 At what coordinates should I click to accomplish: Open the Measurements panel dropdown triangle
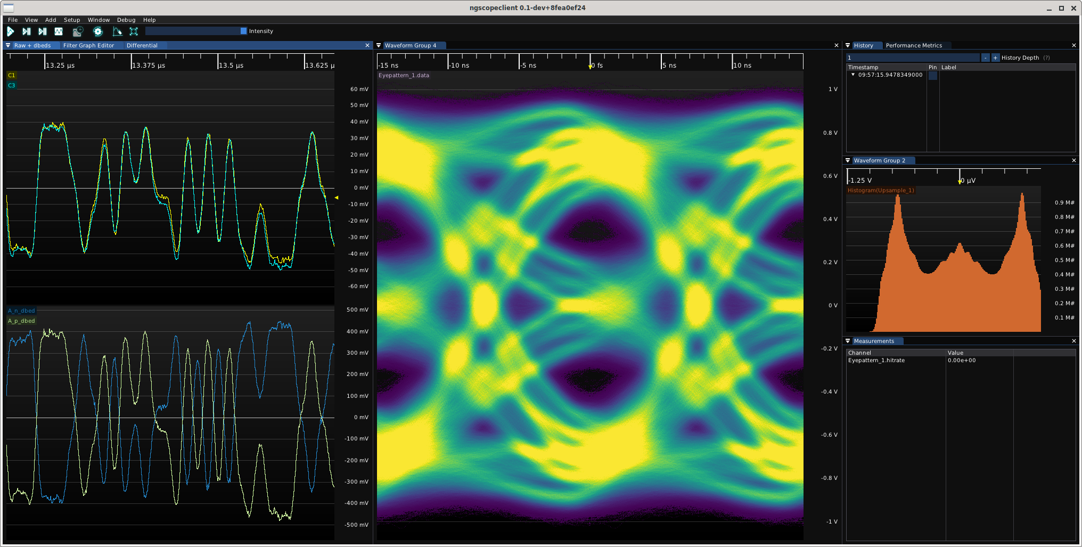click(848, 341)
